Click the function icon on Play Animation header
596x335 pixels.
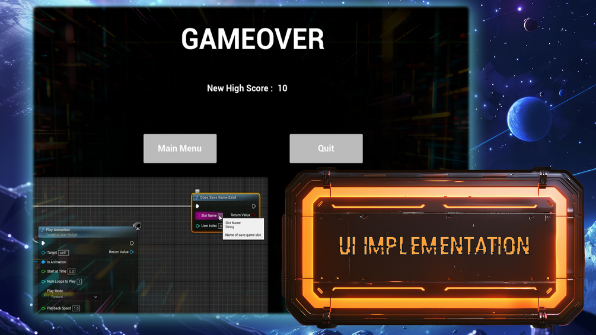(43, 230)
